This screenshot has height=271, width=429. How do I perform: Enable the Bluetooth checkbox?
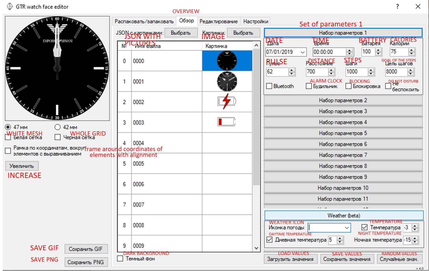pos(269,86)
